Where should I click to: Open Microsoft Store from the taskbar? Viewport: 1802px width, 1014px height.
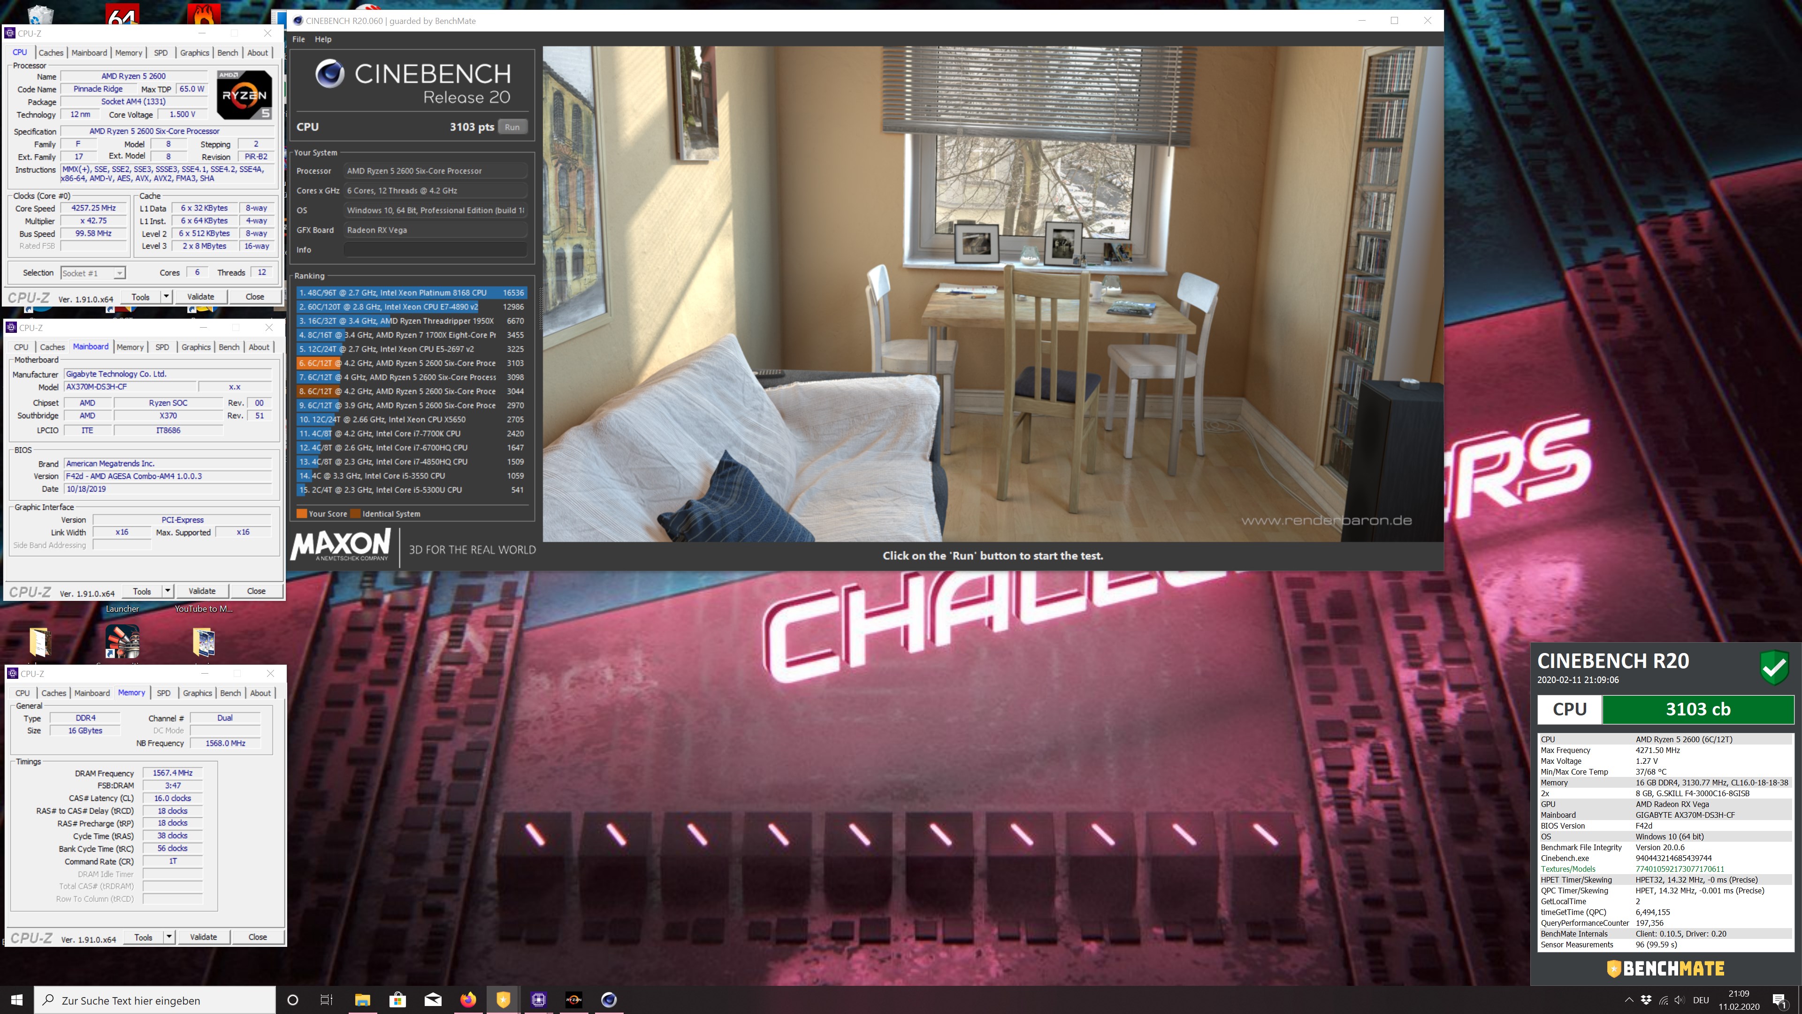point(397,999)
